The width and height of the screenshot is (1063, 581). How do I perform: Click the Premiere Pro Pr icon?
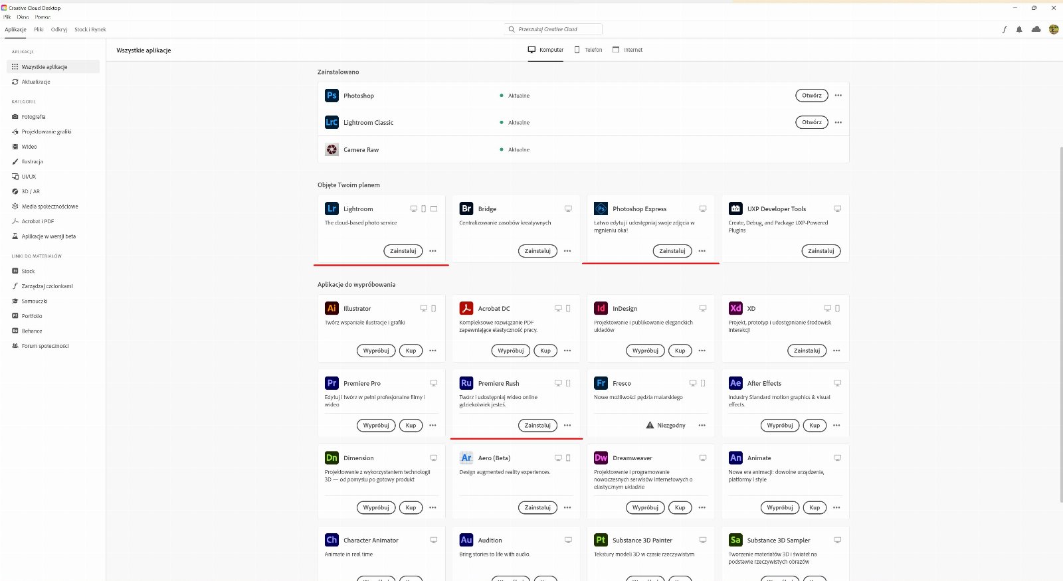332,383
